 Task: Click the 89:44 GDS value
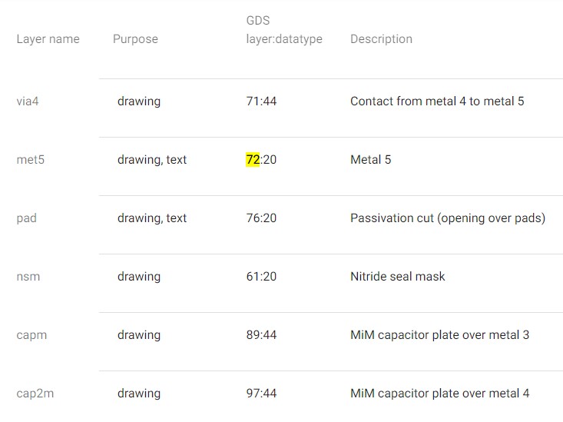(x=261, y=335)
